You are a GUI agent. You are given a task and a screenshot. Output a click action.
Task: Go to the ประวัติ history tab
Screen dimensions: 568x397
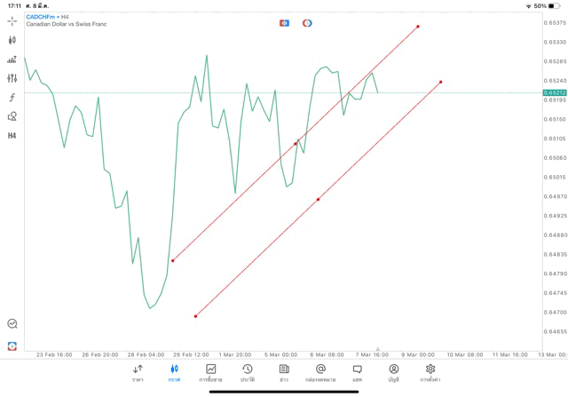[x=248, y=373]
